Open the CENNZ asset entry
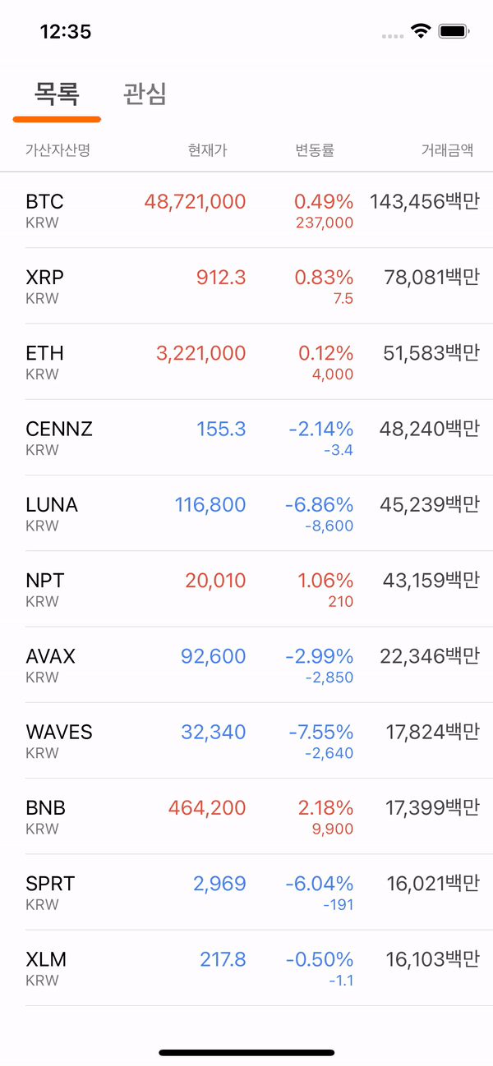The image size is (493, 1066). tap(246, 437)
